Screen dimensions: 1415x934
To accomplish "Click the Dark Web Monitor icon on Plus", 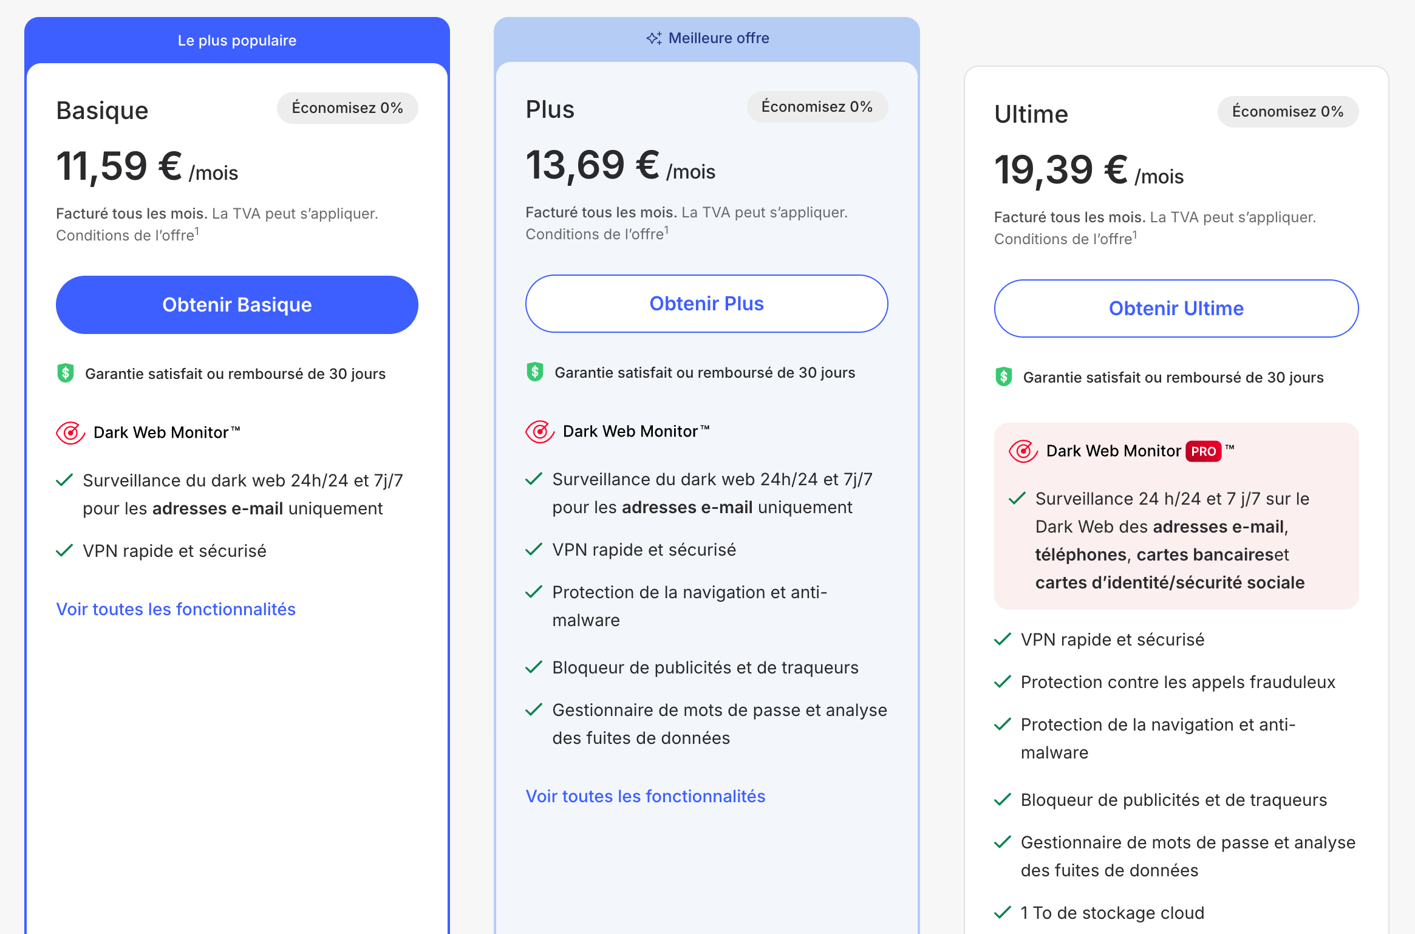I will pos(538,431).
